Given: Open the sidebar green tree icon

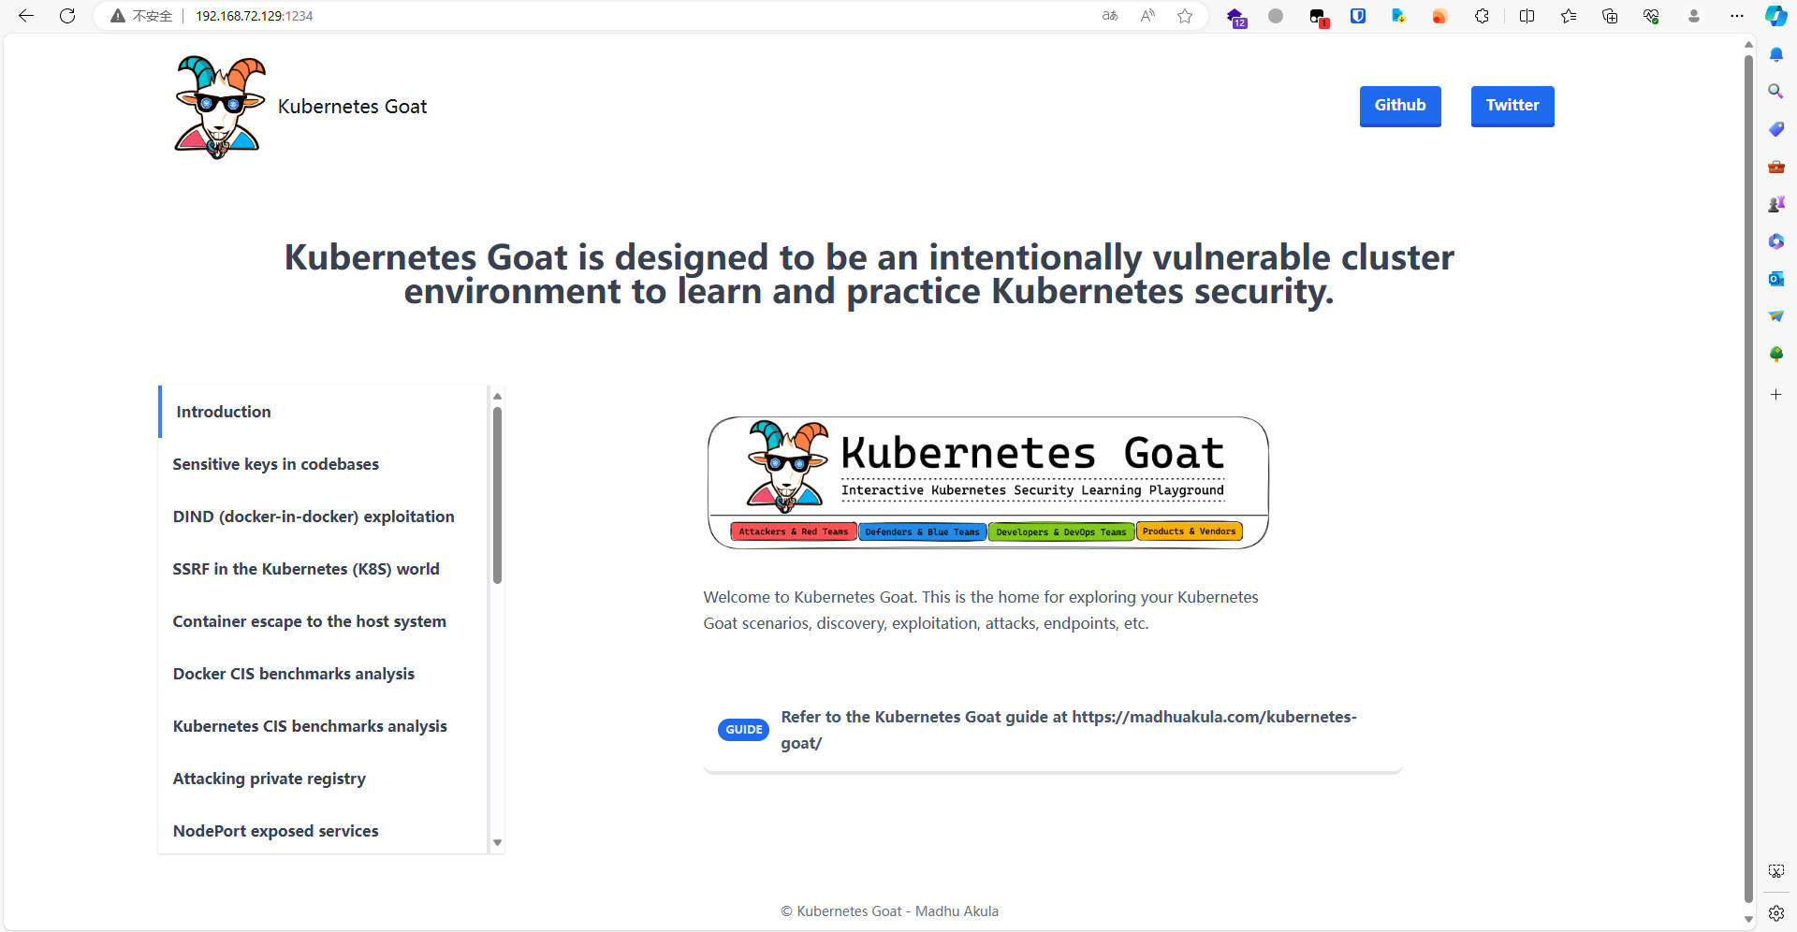Looking at the screenshot, I should click(x=1776, y=354).
